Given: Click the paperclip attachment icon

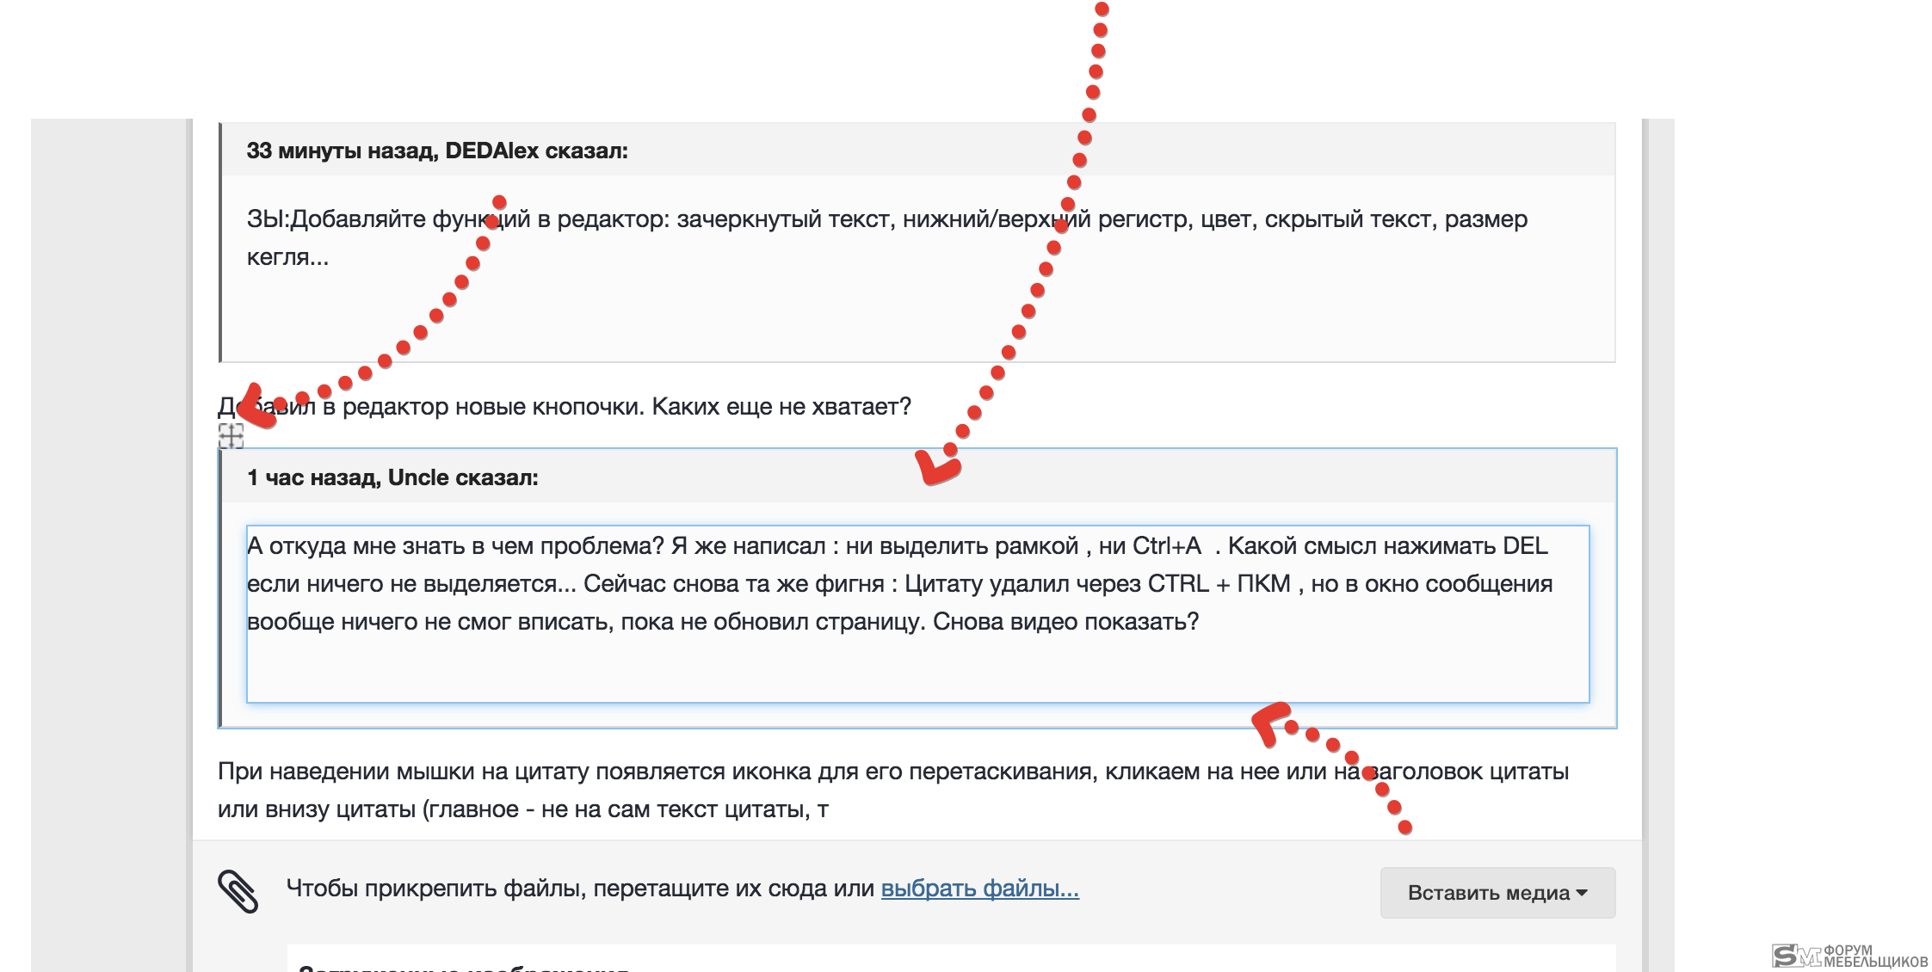Looking at the screenshot, I should [238, 891].
